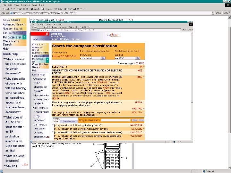Open the History icon in outer toolbar
Screen dimensions: 231x173
[x=65, y=9]
